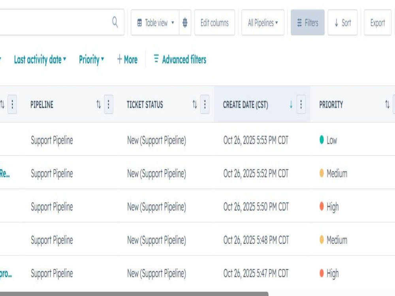Open Ticket Status column options menu

tap(205, 104)
